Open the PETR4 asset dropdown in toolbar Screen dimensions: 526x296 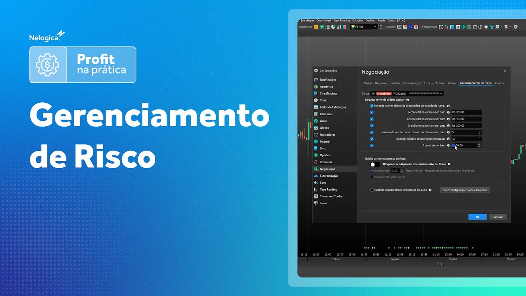click(364, 27)
